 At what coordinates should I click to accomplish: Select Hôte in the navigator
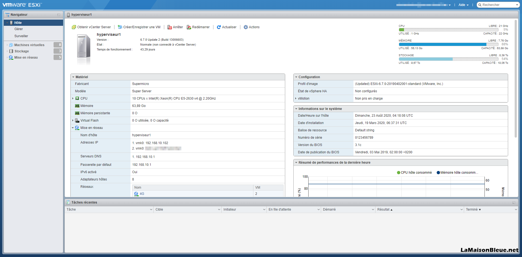click(x=33, y=23)
